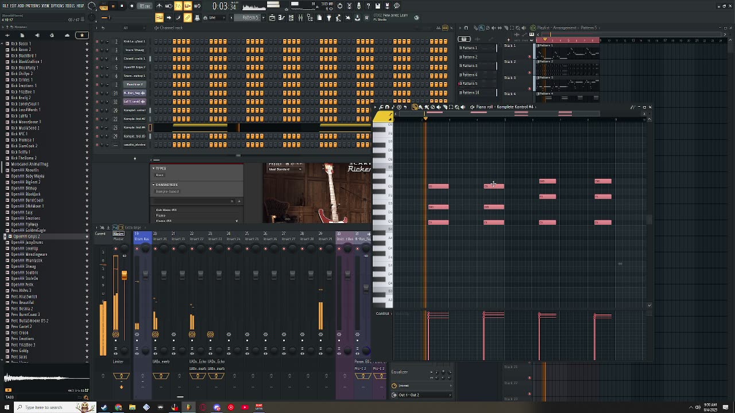Click the Master track volume fader

coord(124,275)
